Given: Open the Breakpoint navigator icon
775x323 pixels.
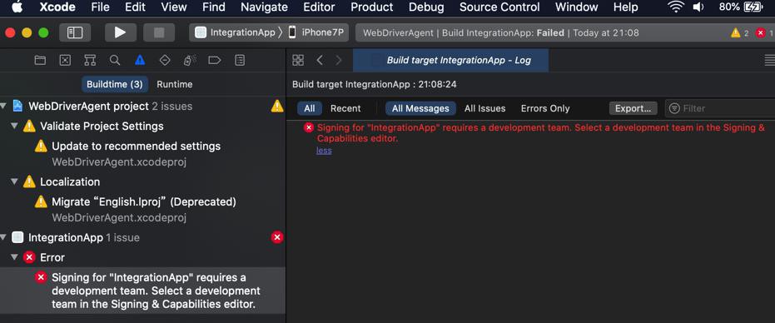Looking at the screenshot, I should point(215,60).
